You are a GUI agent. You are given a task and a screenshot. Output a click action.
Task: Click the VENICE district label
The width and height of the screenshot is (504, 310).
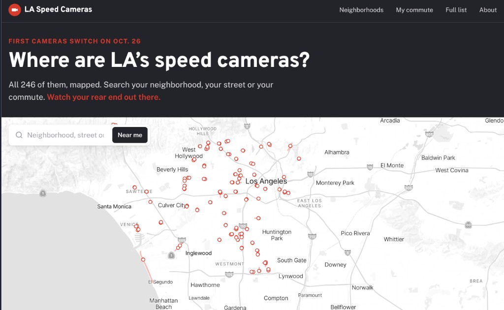click(129, 224)
